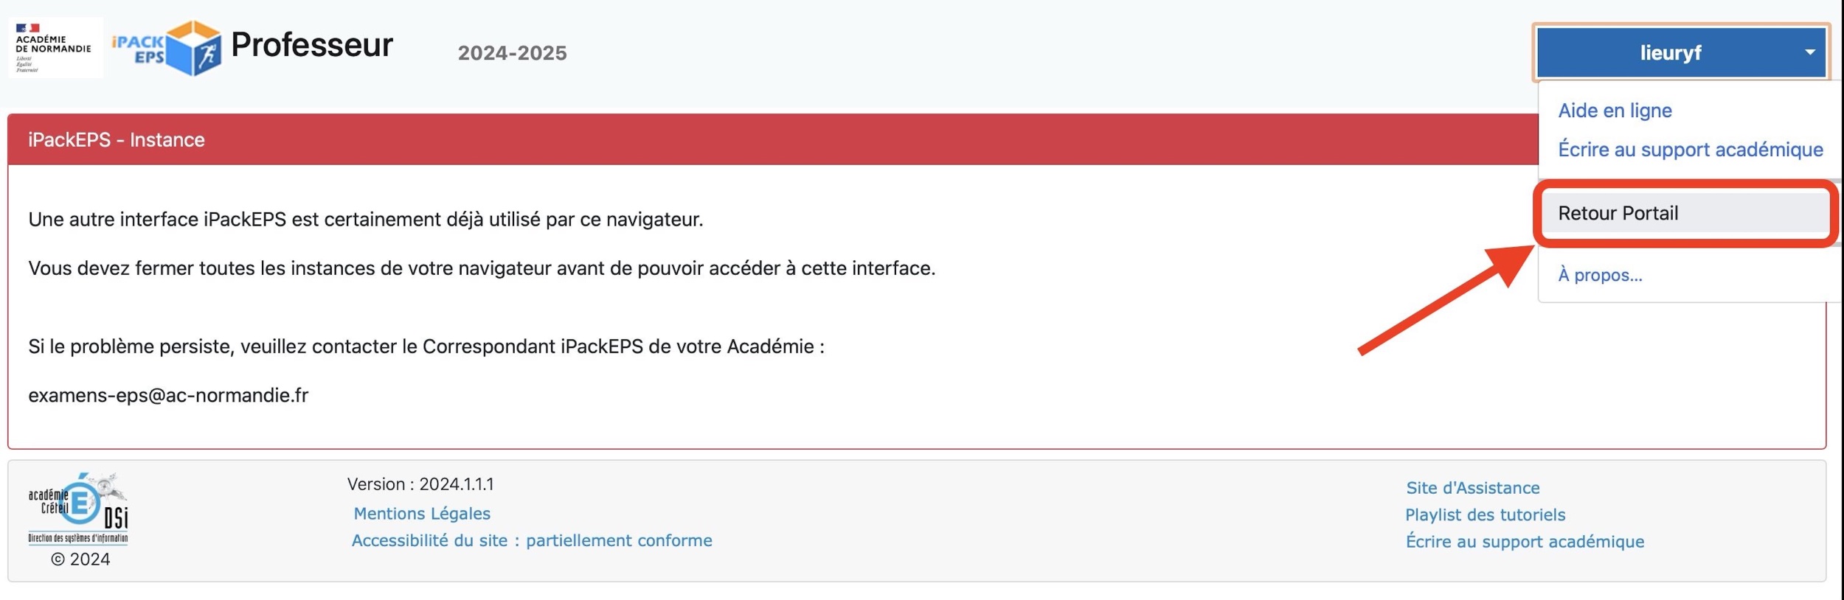The image size is (1844, 600).
Task: Click the caret arrow on lieuryf button
Action: (x=1809, y=52)
